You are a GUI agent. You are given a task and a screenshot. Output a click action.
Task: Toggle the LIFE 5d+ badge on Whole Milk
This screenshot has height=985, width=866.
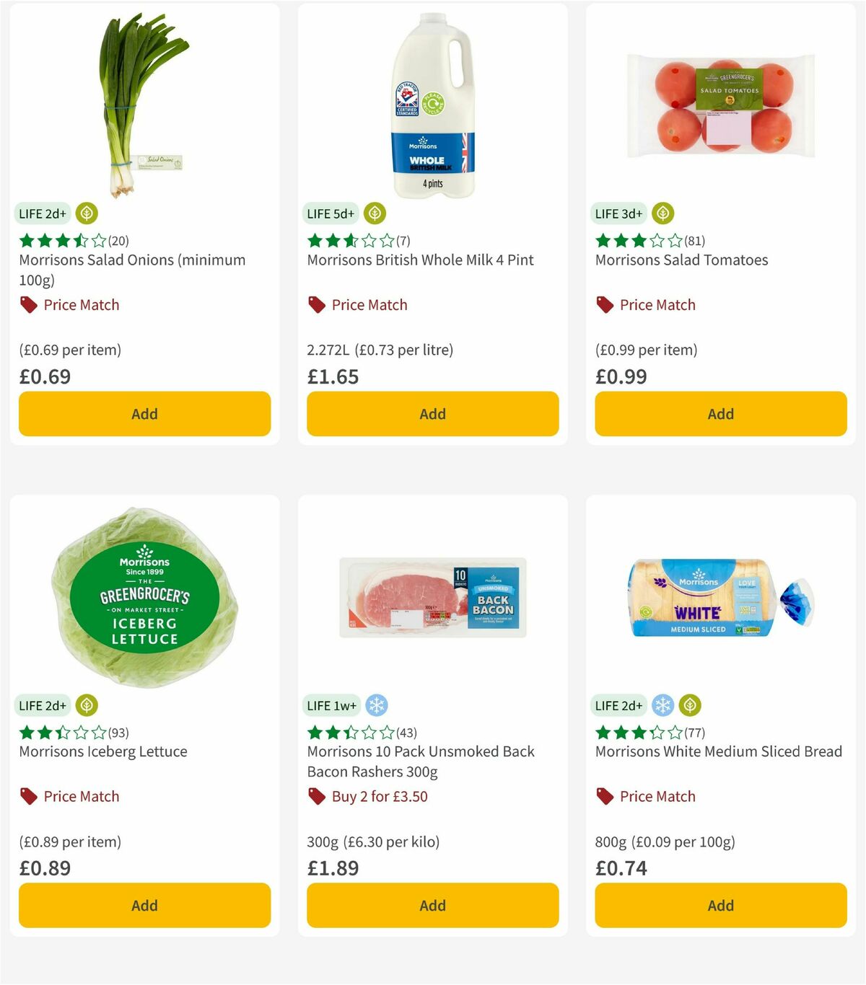(331, 213)
